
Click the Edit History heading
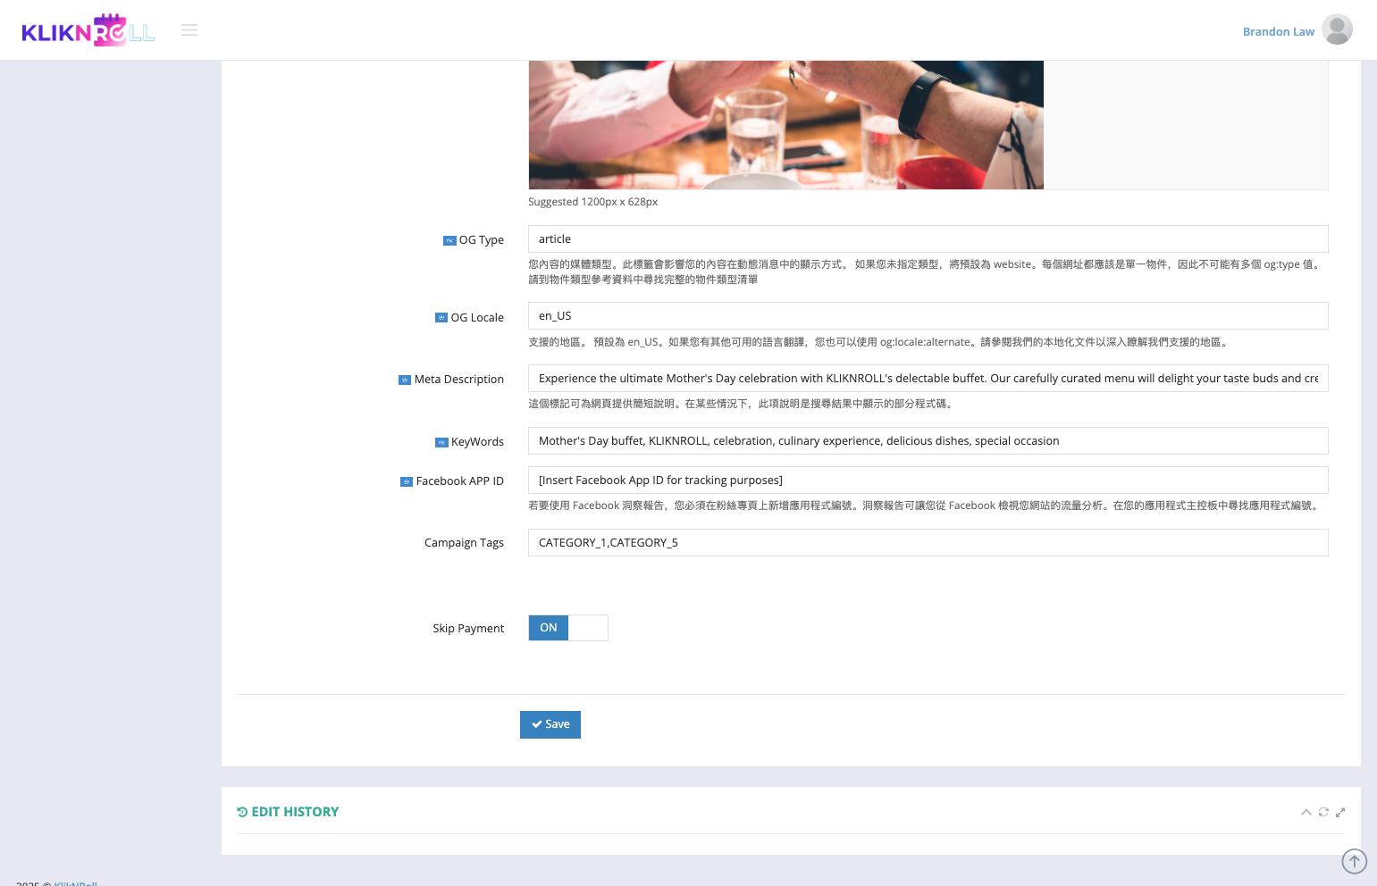[x=295, y=812]
